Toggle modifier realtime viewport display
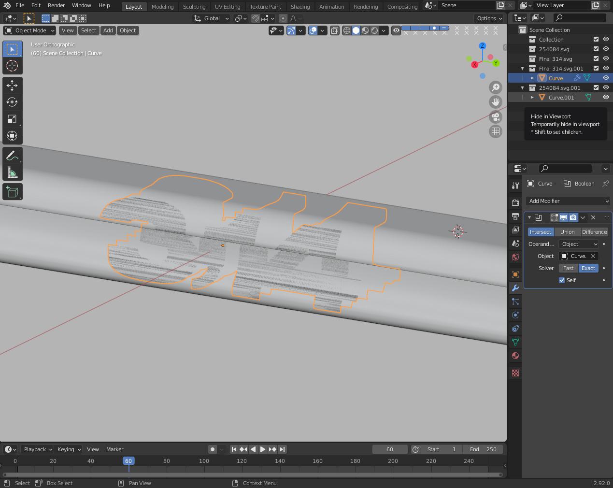Screen dimensions: 613x488 tap(564, 217)
